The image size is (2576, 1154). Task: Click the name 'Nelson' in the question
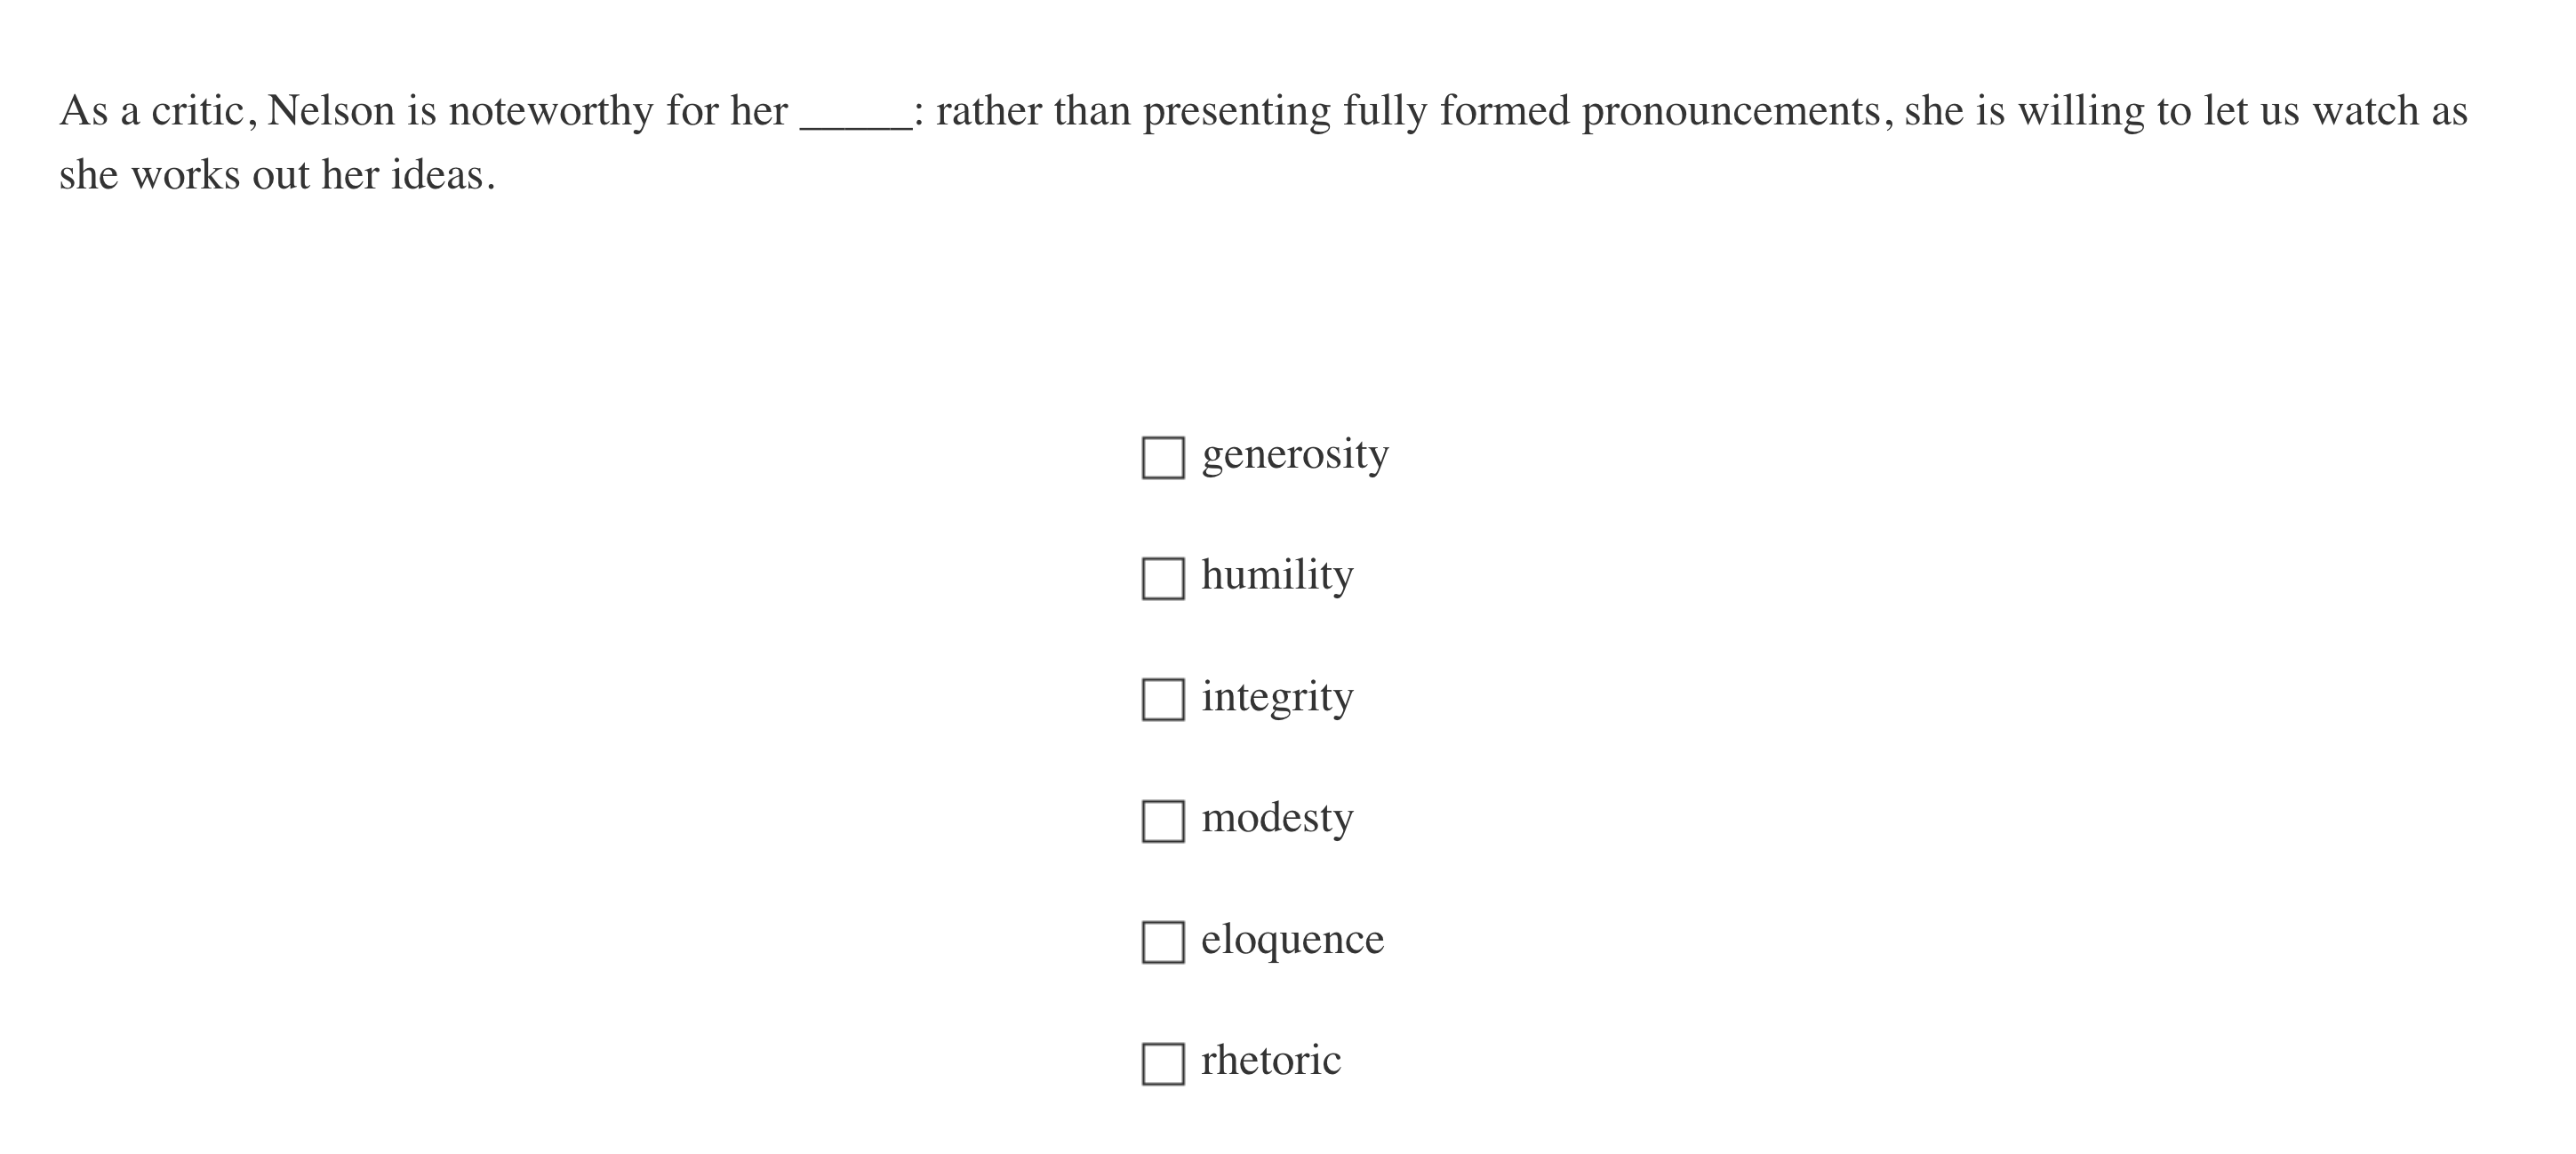pyautogui.click(x=331, y=111)
